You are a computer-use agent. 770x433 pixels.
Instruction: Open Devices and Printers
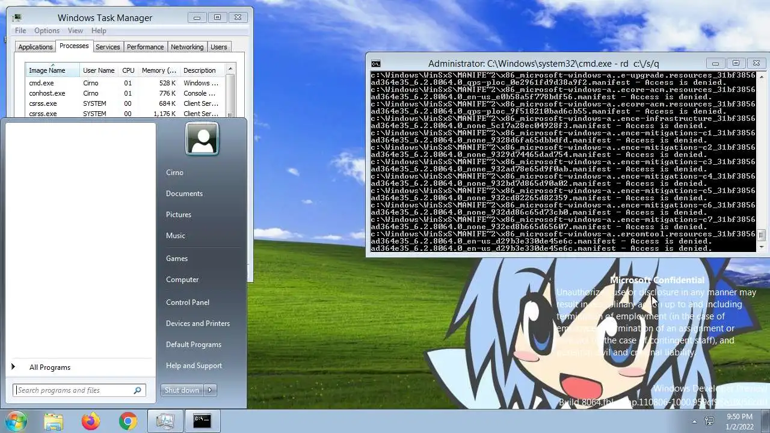click(x=198, y=324)
